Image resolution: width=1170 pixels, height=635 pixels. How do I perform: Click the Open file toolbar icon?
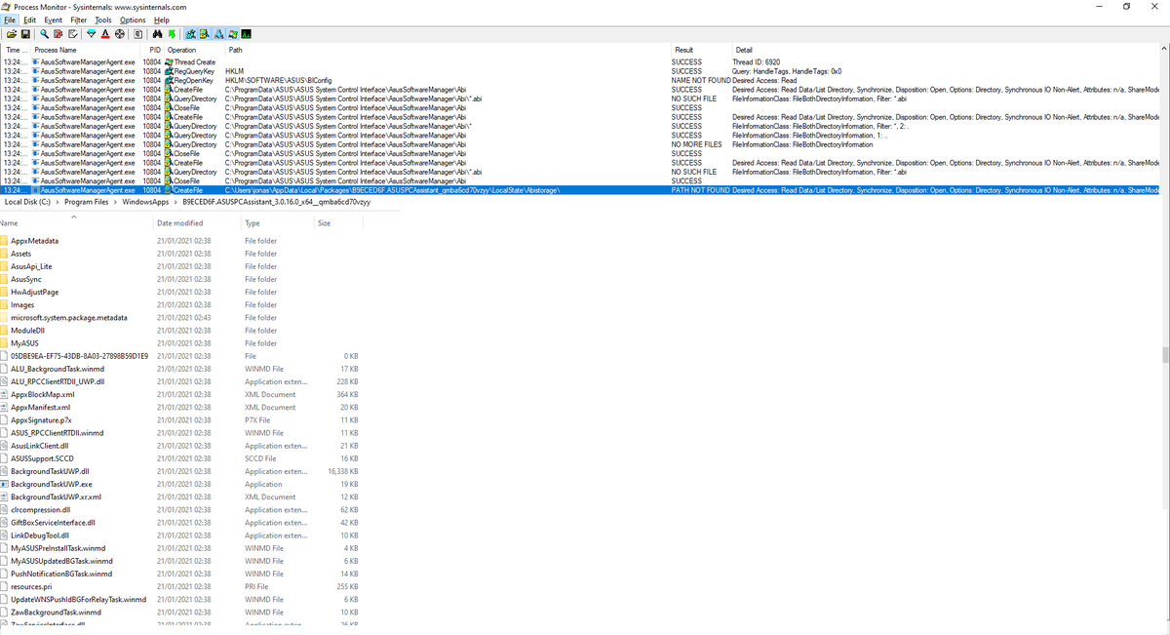(x=12, y=34)
